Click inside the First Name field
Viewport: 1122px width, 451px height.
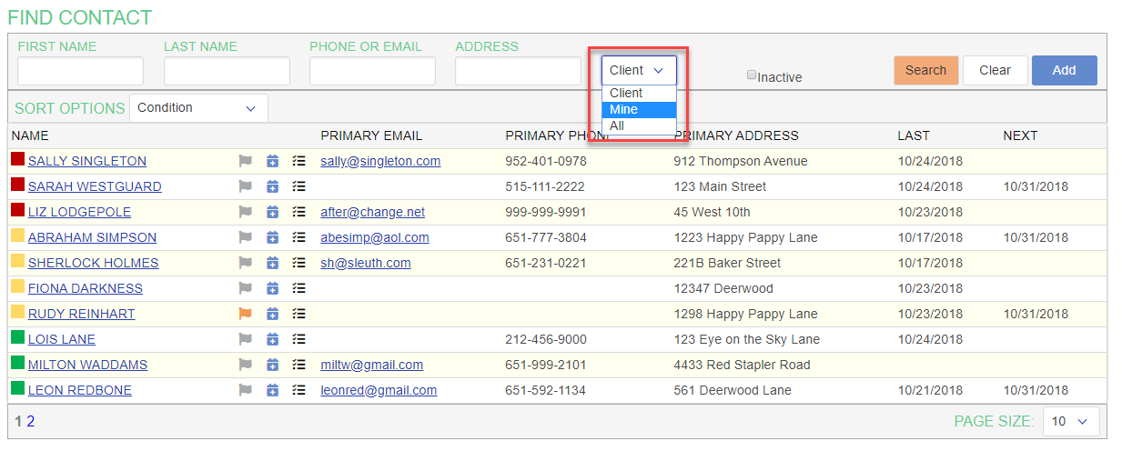[x=80, y=71]
